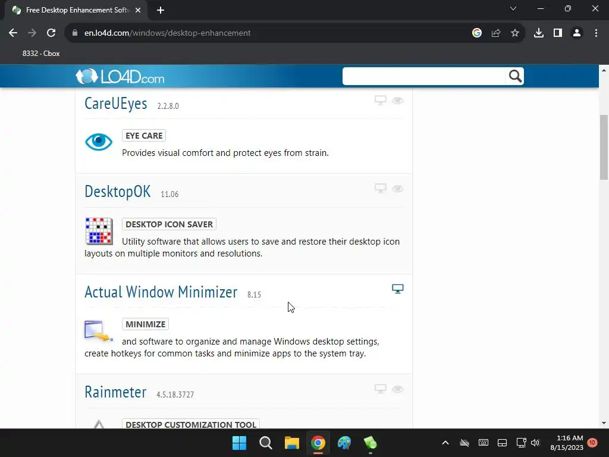This screenshot has width=609, height=457.
Task: Click scrollbar down arrow
Action: (x=604, y=423)
